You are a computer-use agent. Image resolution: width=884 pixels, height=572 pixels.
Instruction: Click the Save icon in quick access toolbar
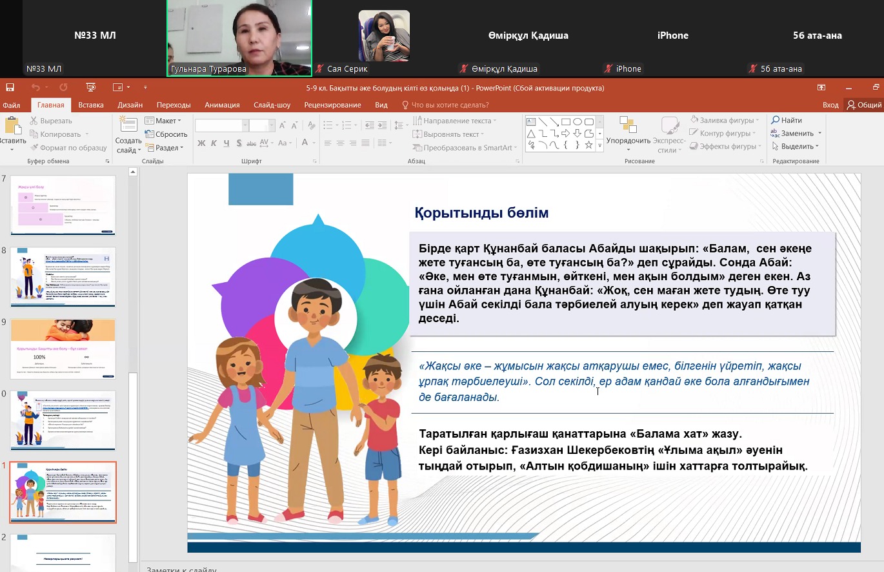pos(9,87)
